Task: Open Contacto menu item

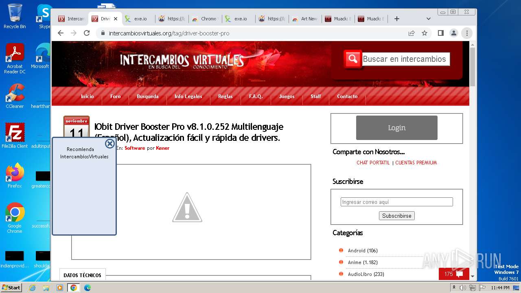Action: [347, 96]
